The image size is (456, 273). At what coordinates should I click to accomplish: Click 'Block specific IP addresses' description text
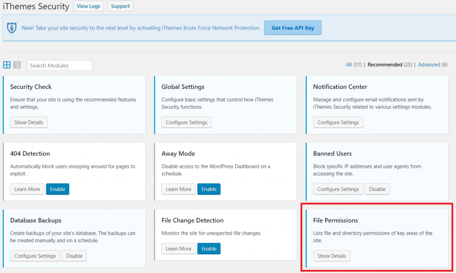pyautogui.click(x=367, y=170)
